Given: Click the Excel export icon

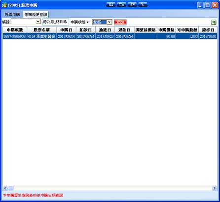Looking at the screenshot, I should click(214, 22).
